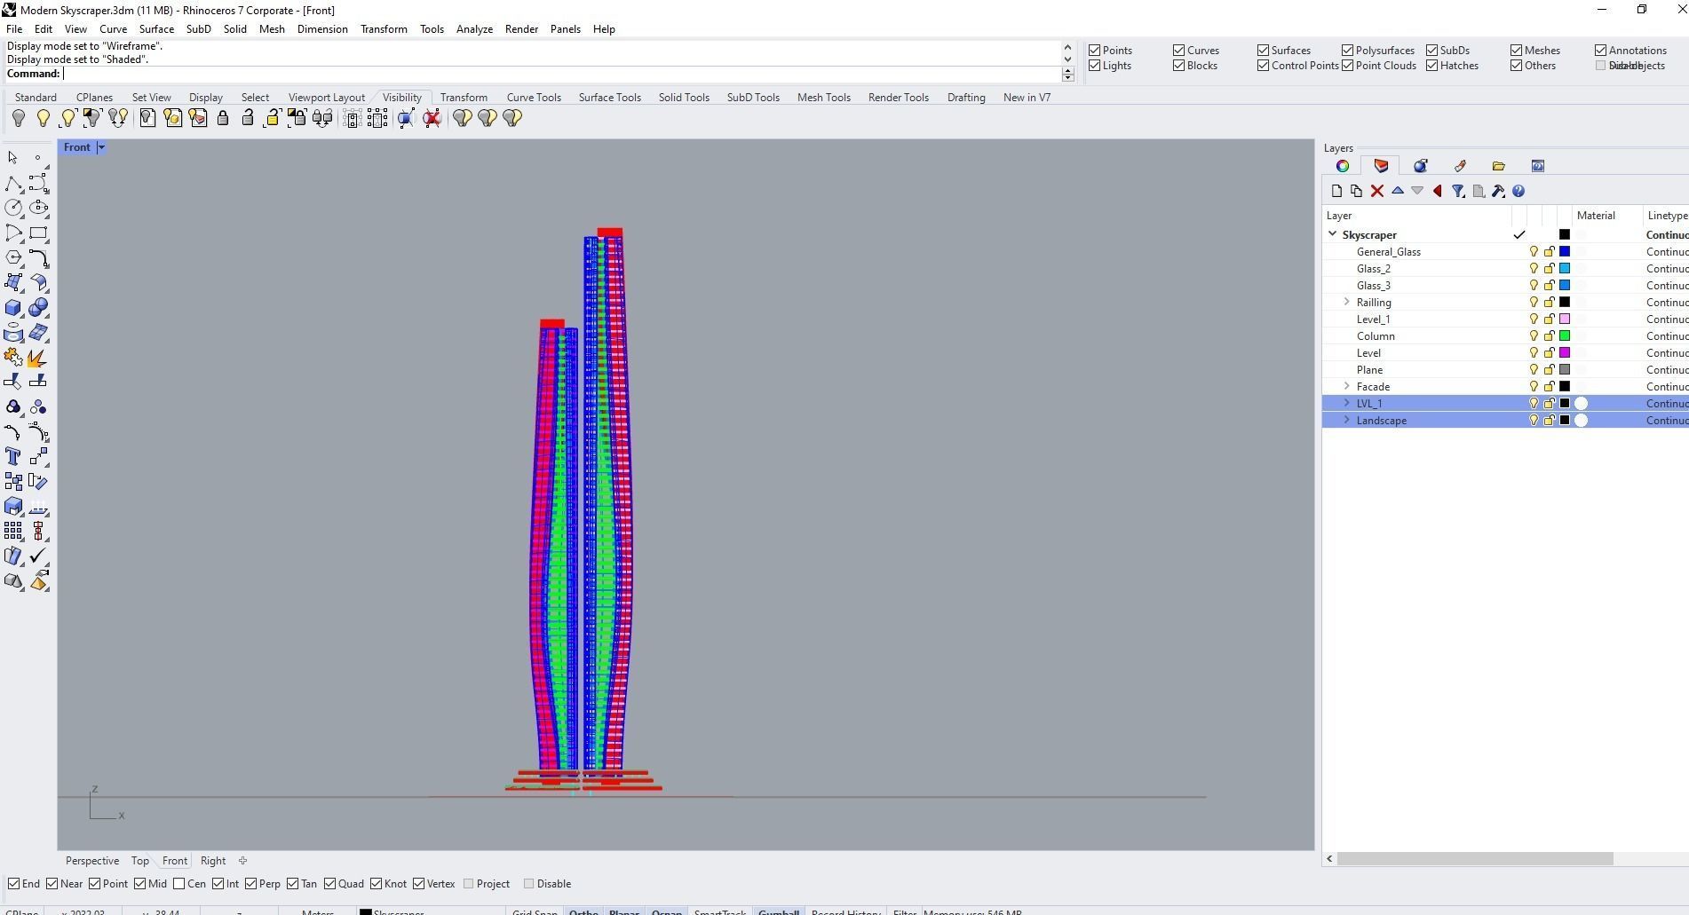Screen dimensions: 1689x915
Task: Change the General_Glass layer color swatch
Action: coord(1565,252)
